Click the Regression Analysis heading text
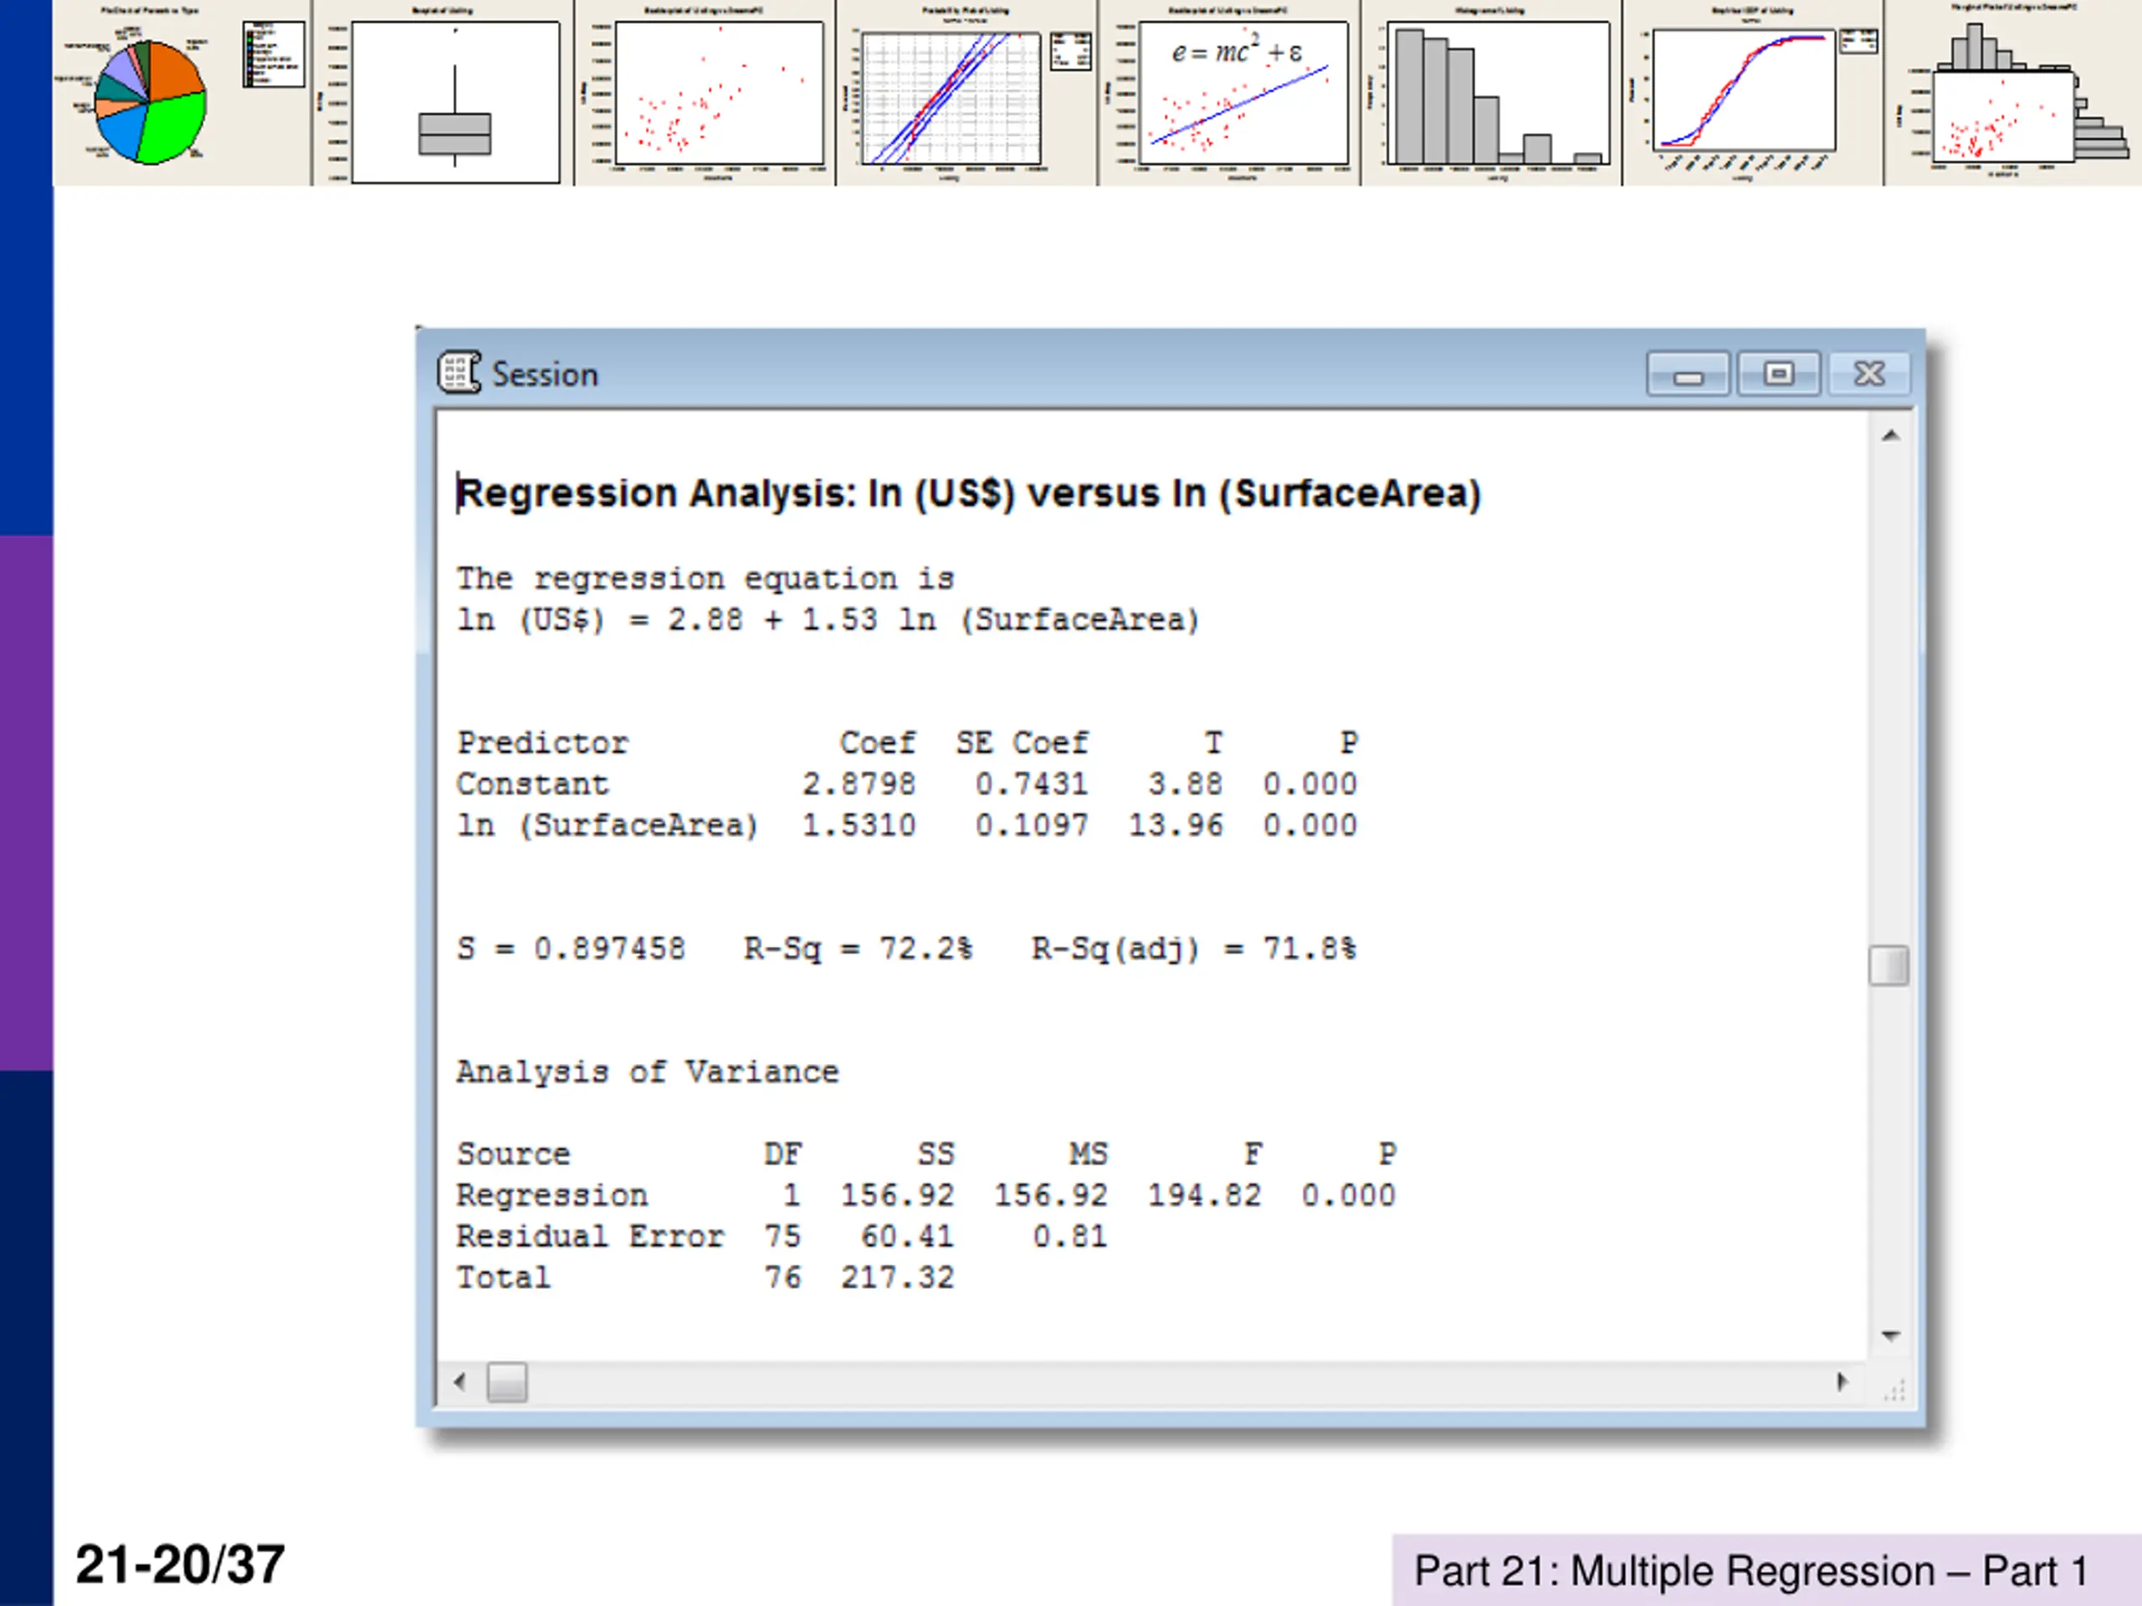The image size is (2142, 1606). click(969, 494)
